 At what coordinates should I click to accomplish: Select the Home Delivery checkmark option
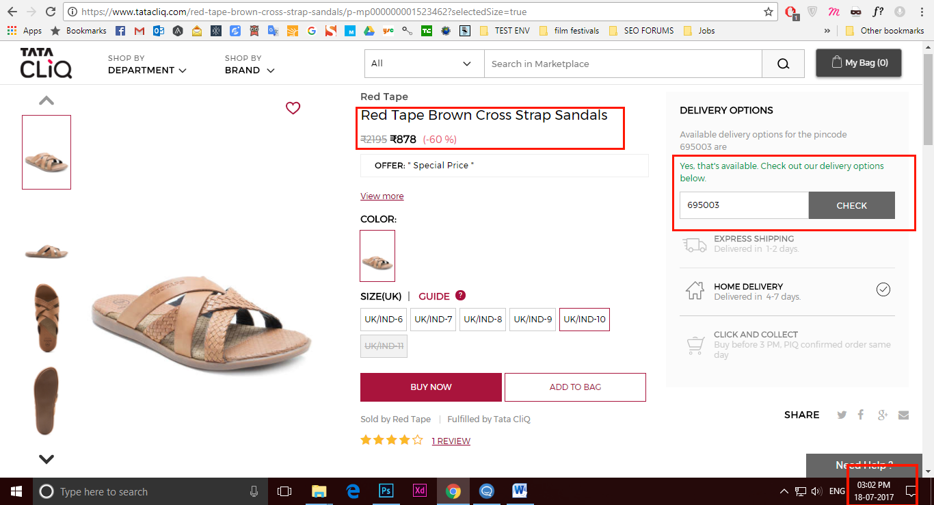click(883, 289)
